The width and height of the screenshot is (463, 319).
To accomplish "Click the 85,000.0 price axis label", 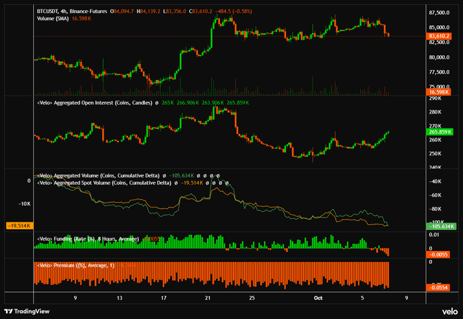I will (x=439, y=27).
